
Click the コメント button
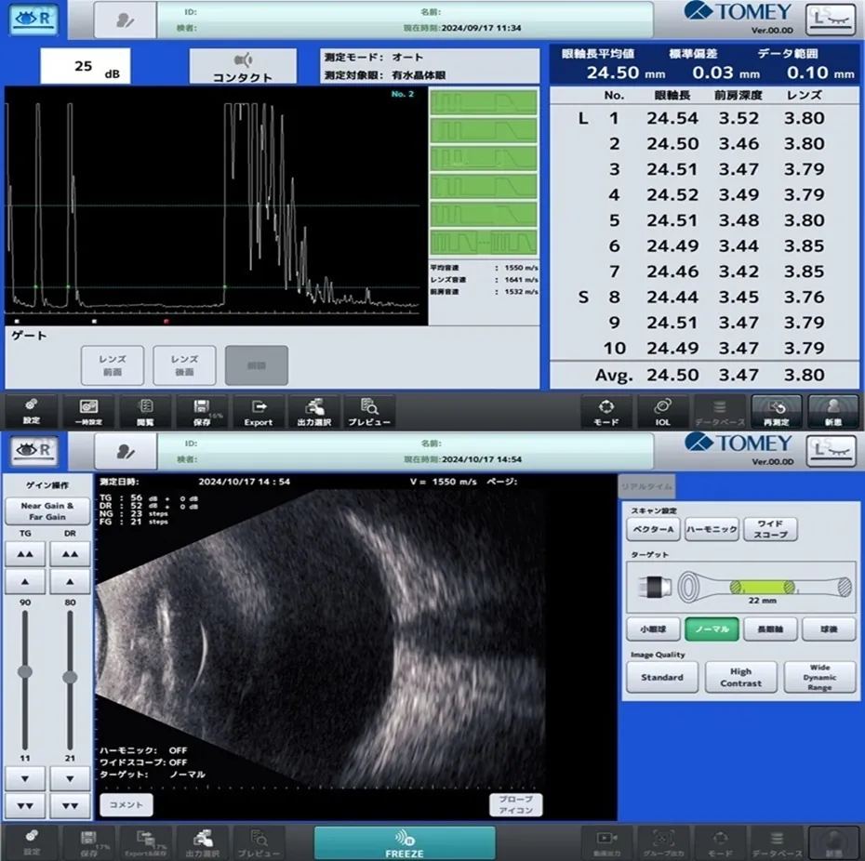(126, 804)
